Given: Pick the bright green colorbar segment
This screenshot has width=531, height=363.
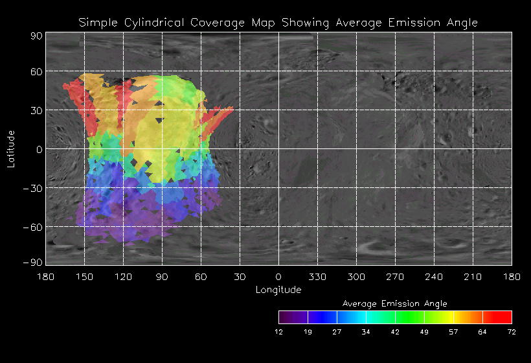Looking at the screenshot, I should coord(409,317).
